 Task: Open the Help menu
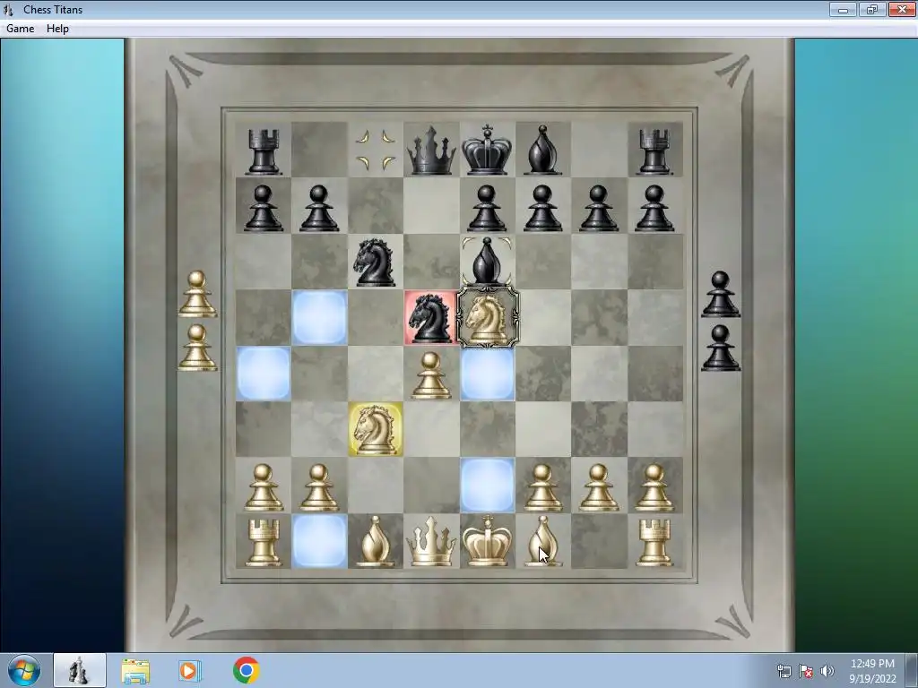click(57, 29)
